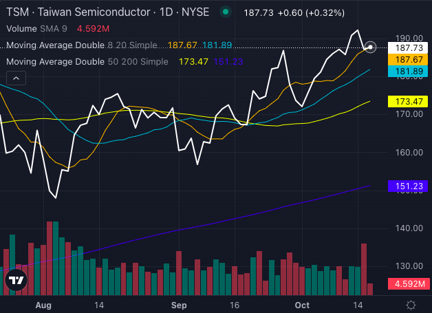The height and width of the screenshot is (313, 432).
Task: Open chart settings gear icon
Action: pos(411,305)
